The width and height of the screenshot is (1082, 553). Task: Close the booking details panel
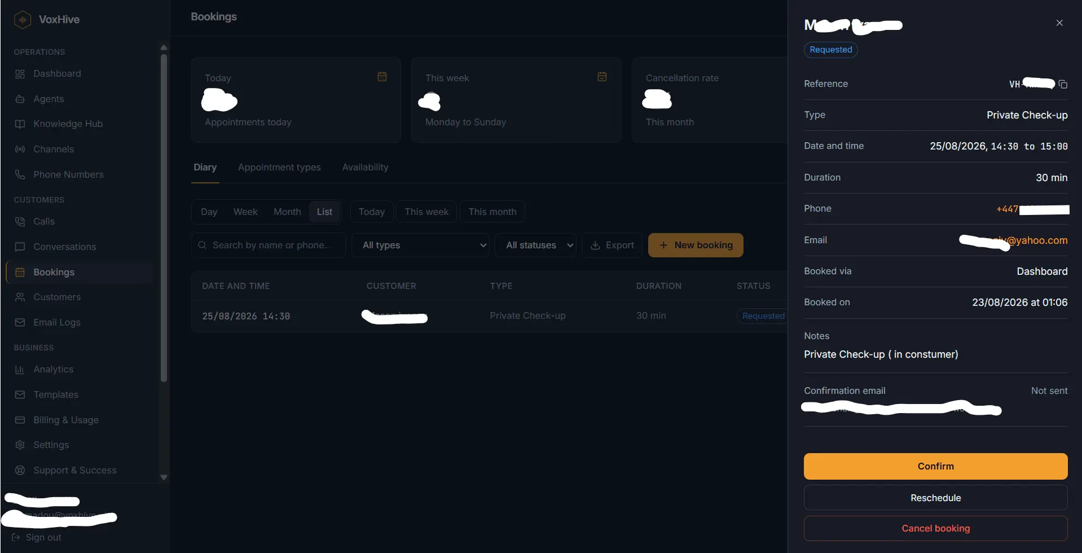click(1059, 23)
